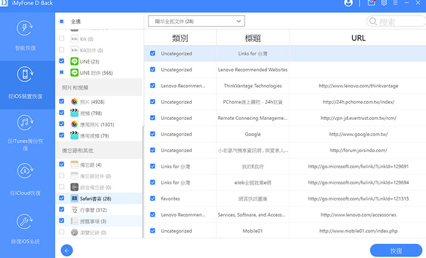Open the user account icon
Screen dimensions: 426x258
[x=348, y=3]
